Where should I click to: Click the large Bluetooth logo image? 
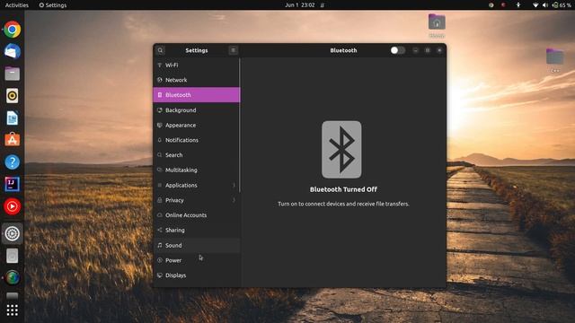[341, 150]
